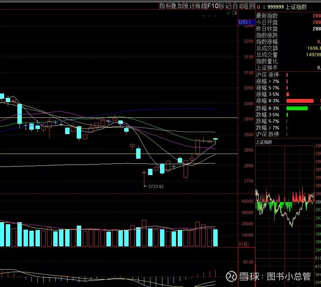Image resolution: width=321 pixels, height=287 pixels.
Task: Click the 3000 price axis label
Action: coord(249,104)
